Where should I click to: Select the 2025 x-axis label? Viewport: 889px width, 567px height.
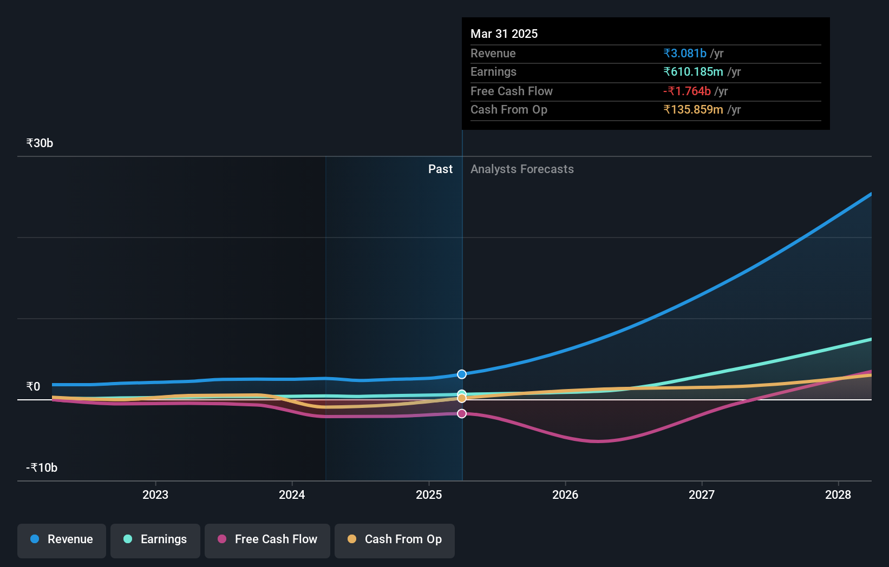click(429, 495)
